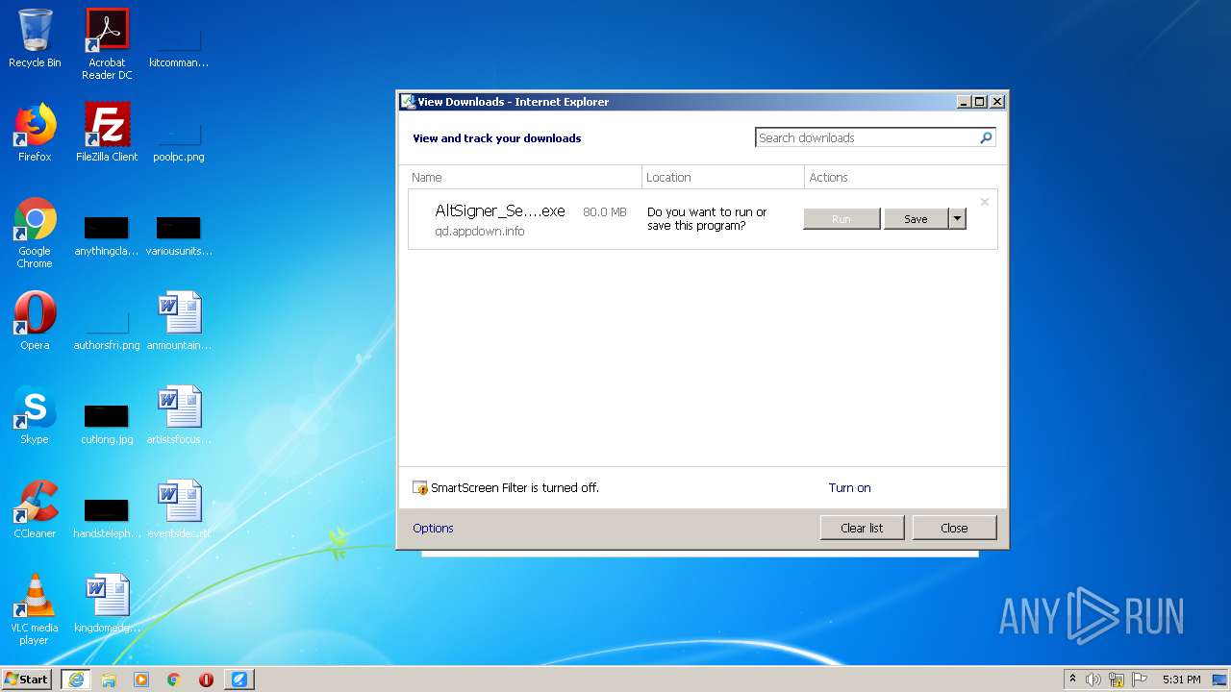The height and width of the screenshot is (692, 1231).
Task: Click the Start button
Action: tap(27, 680)
